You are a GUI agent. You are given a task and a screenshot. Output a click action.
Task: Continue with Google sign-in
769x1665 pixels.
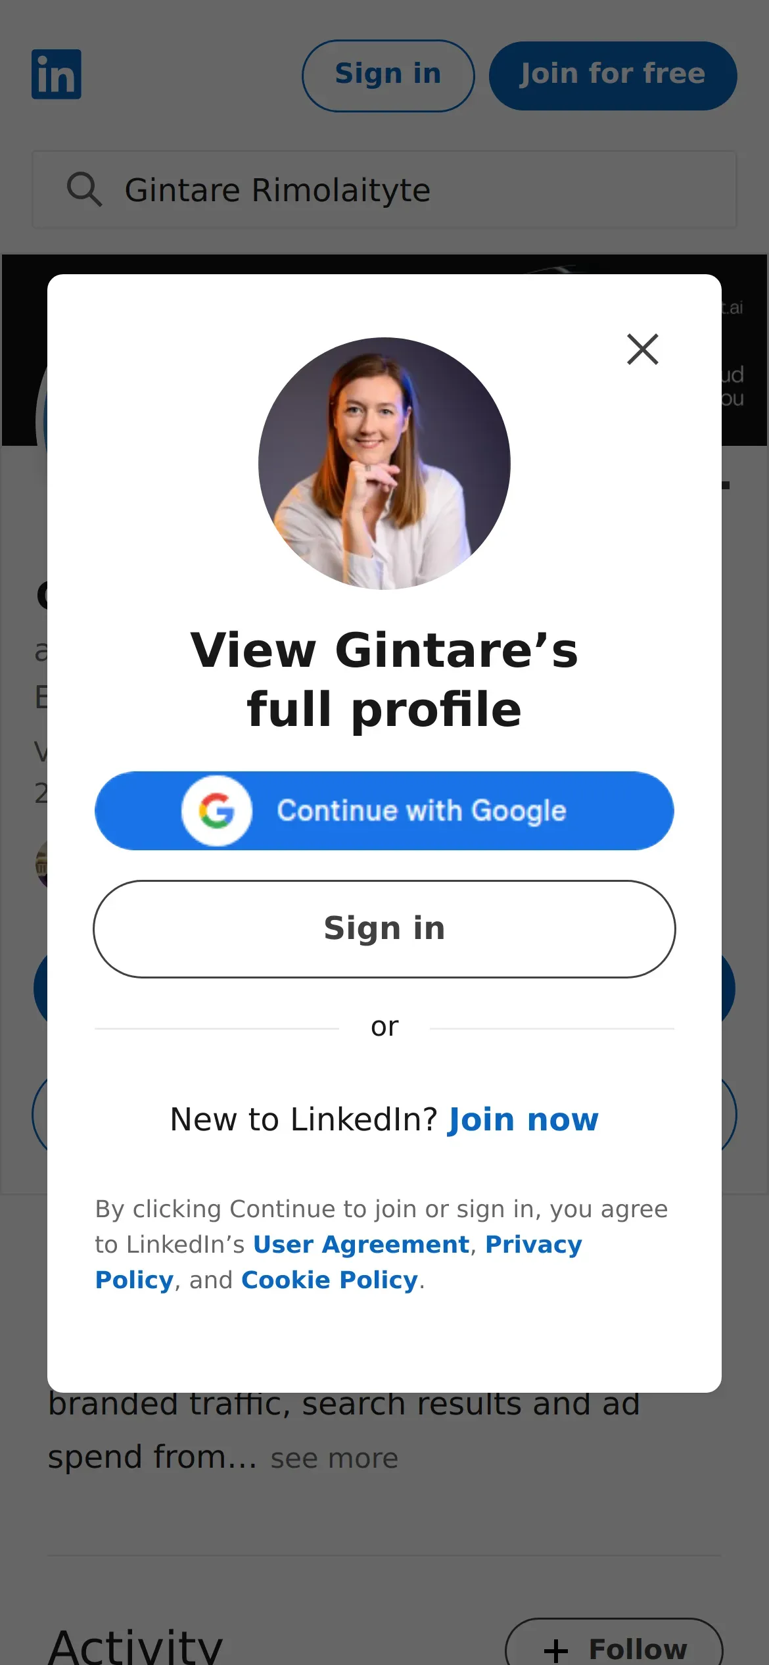pyautogui.click(x=384, y=810)
